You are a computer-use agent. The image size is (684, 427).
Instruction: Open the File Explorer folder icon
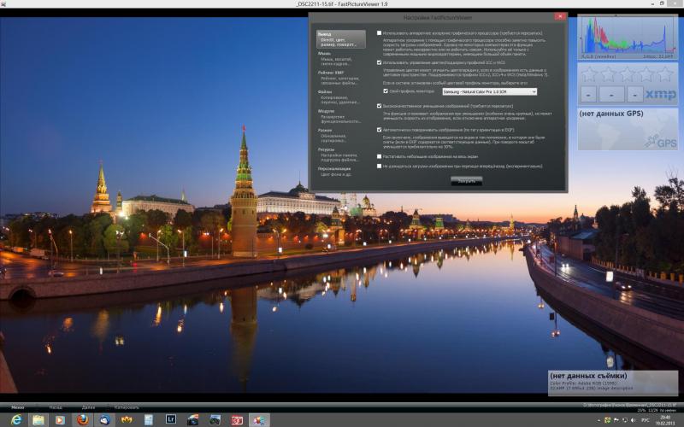(38, 419)
